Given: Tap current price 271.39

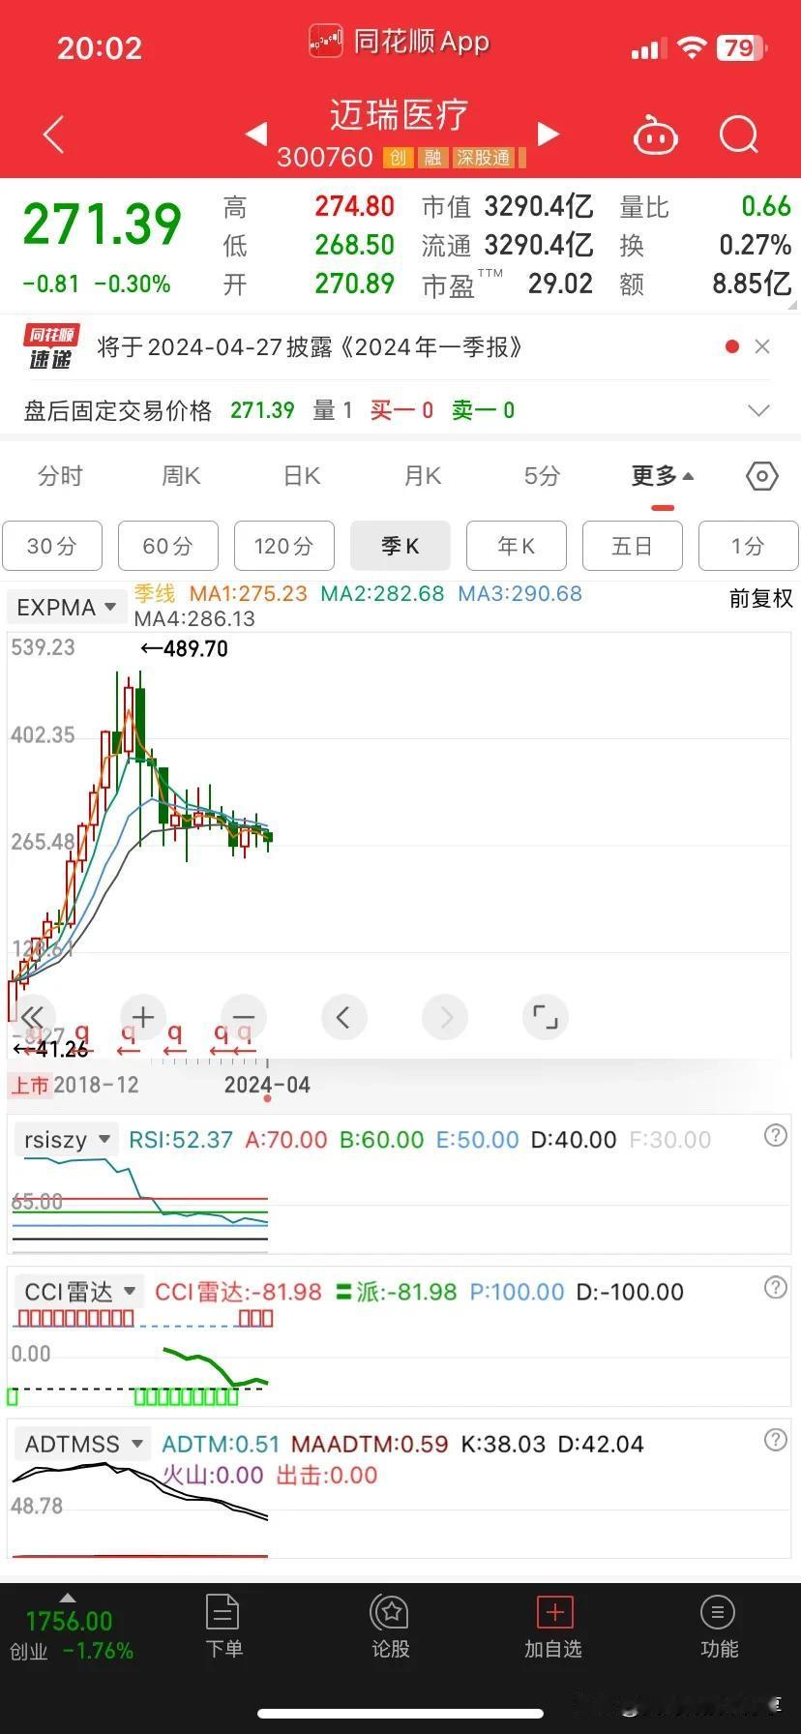Looking at the screenshot, I should tap(102, 224).
